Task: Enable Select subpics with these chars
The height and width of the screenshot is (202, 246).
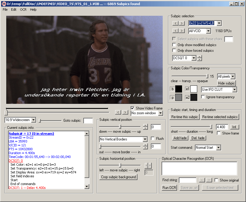Action: 174,39
